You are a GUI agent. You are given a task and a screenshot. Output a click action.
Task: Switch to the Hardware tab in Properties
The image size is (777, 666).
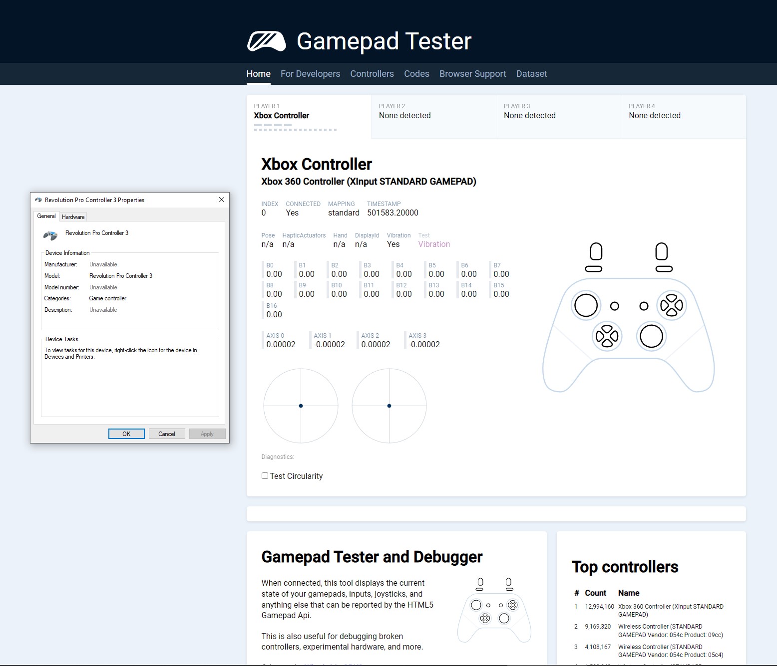[x=73, y=217]
